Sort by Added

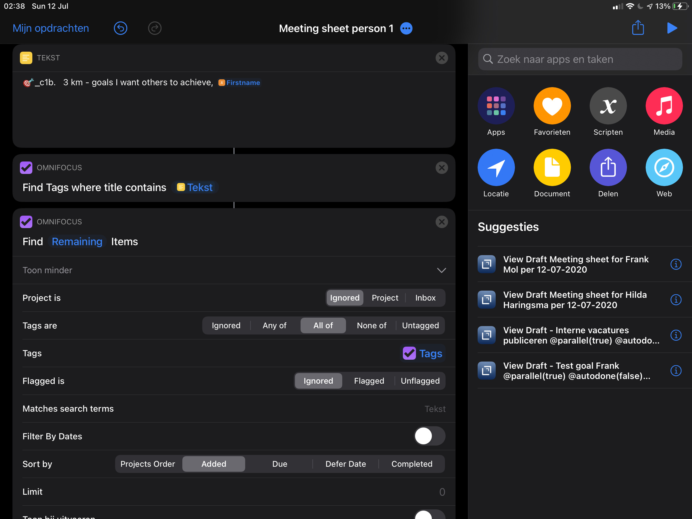214,464
